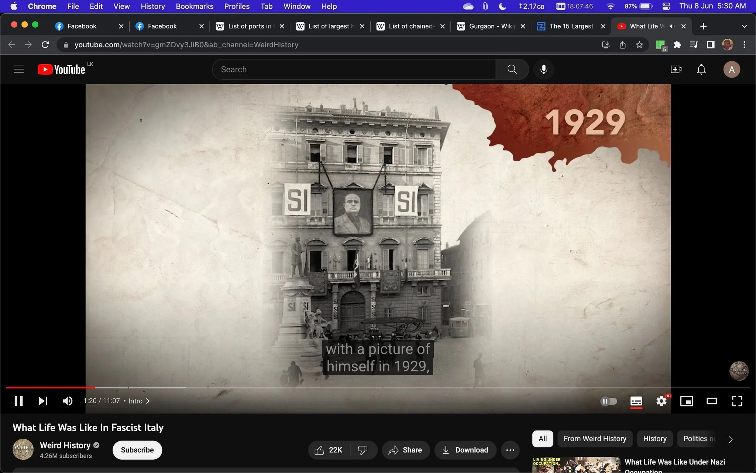Toggle theater mode
The width and height of the screenshot is (756, 473).
click(712, 401)
